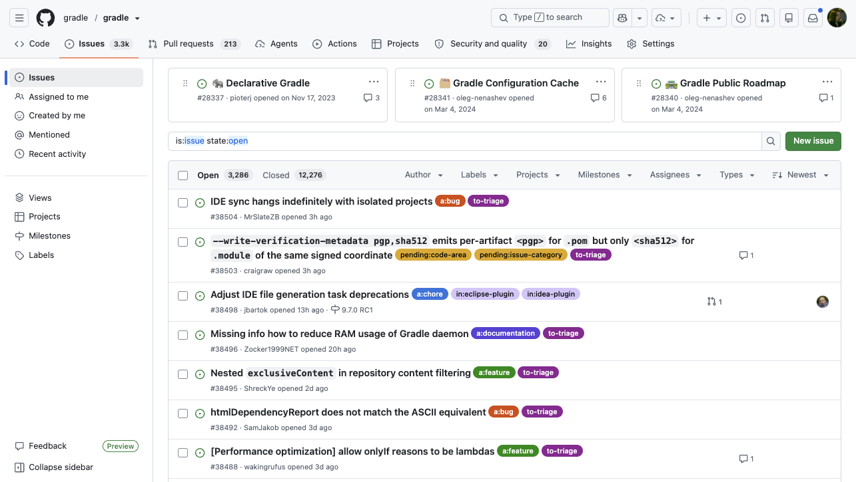The height and width of the screenshot is (482, 856).
Task: Check the box for Nested exclusiveContent issue
Action: [183, 374]
